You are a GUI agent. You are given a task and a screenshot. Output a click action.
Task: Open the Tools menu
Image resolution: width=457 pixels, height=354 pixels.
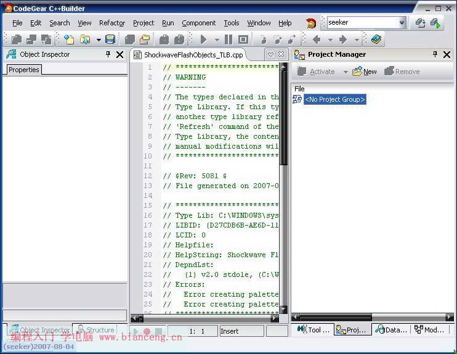232,23
